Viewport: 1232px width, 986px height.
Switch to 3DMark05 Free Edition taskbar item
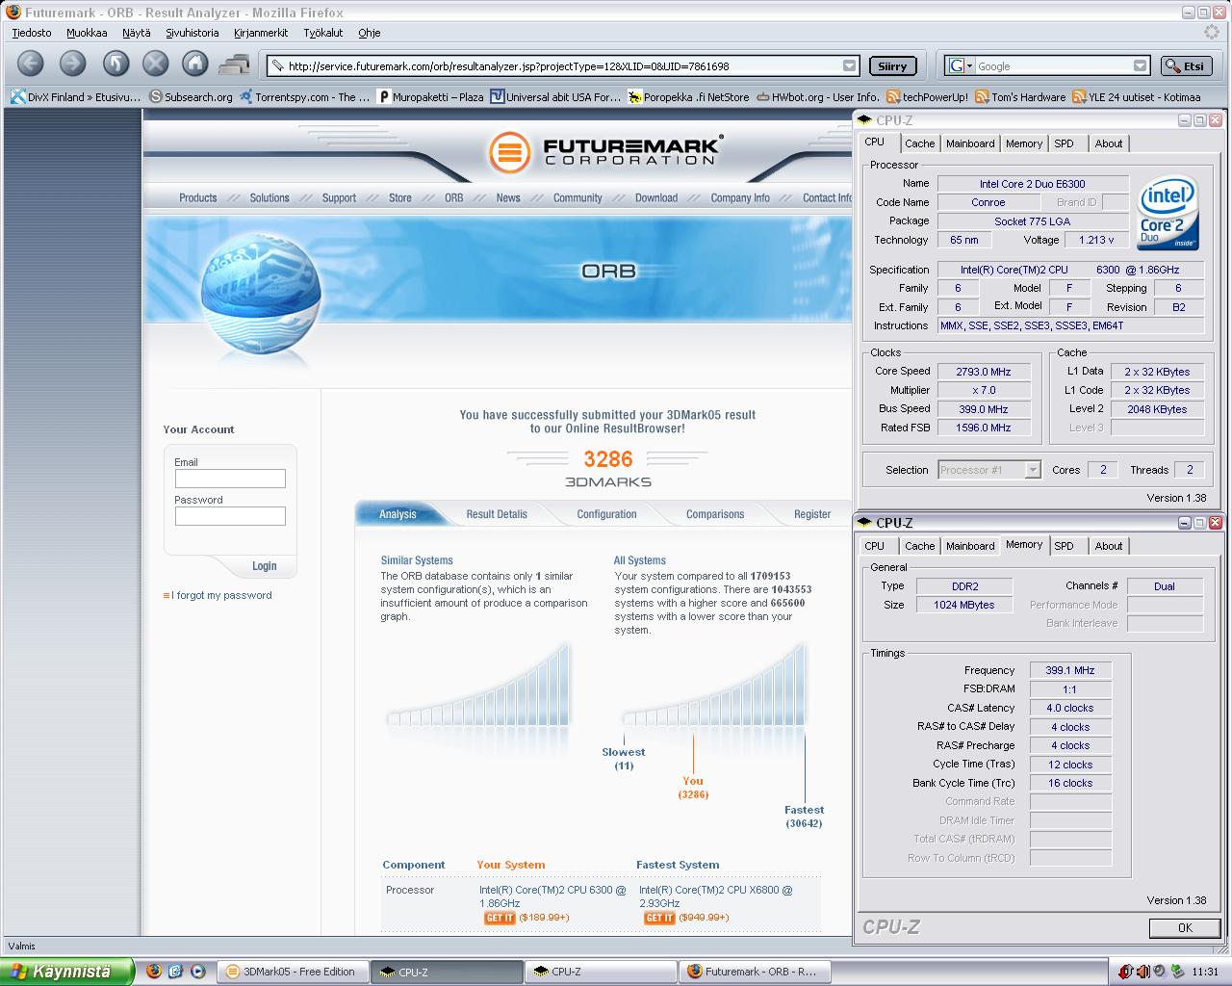(295, 972)
